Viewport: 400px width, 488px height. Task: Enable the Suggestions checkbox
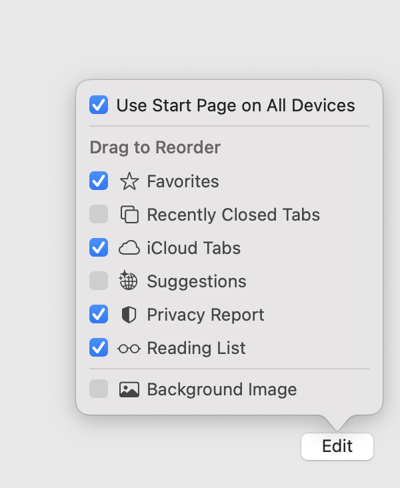pos(99,281)
